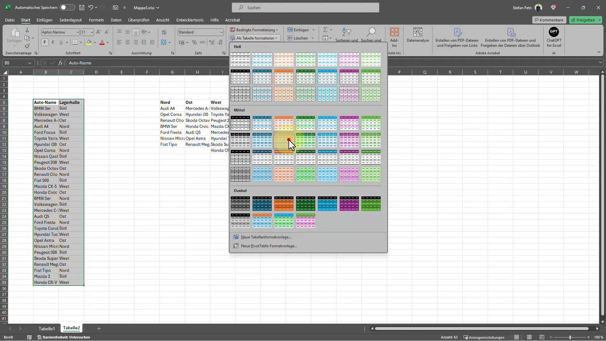The width and height of the screenshot is (606, 341).
Task: Toggle wrap text button
Action: click(164, 32)
